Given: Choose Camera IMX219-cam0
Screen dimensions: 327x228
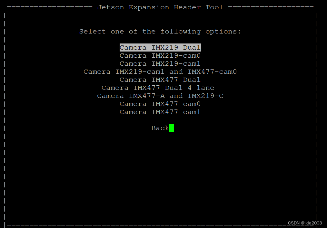Looking at the screenshot, I should [x=160, y=55].
